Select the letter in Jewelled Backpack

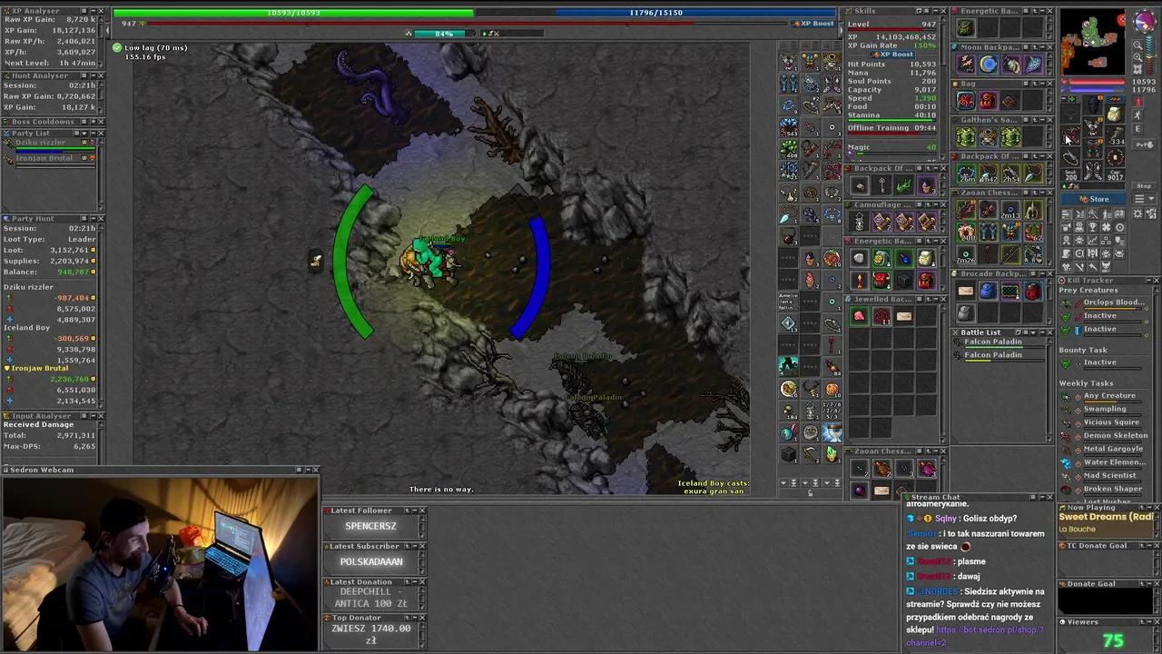(903, 316)
